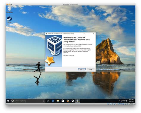Viewport: 141px width, 113px height.
Task: Open the Recycle Bin desktop icon
Action: point(9,10)
